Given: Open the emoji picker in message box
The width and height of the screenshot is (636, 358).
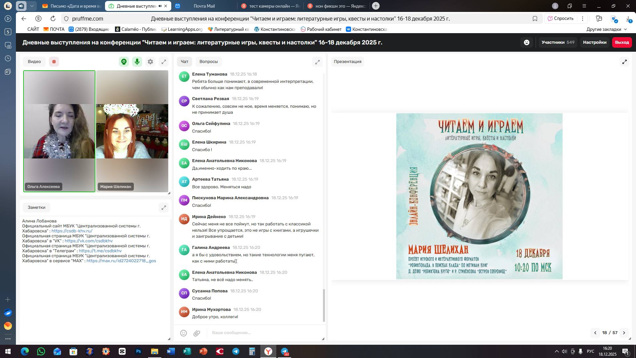Looking at the screenshot, I should pos(184,333).
